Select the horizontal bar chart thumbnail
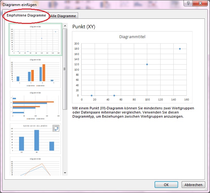 coord(35,106)
